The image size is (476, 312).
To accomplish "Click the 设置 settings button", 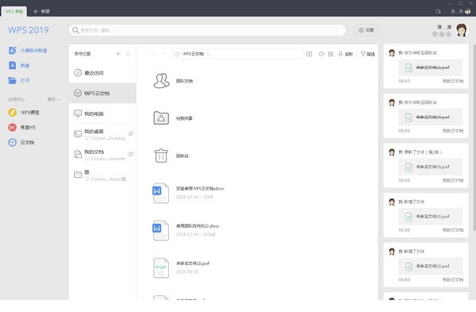I will click(x=366, y=30).
